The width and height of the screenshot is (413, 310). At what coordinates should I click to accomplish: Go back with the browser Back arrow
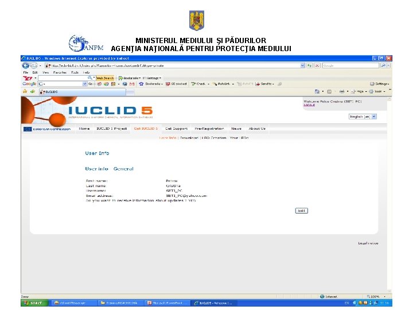pyautogui.click(x=26, y=65)
